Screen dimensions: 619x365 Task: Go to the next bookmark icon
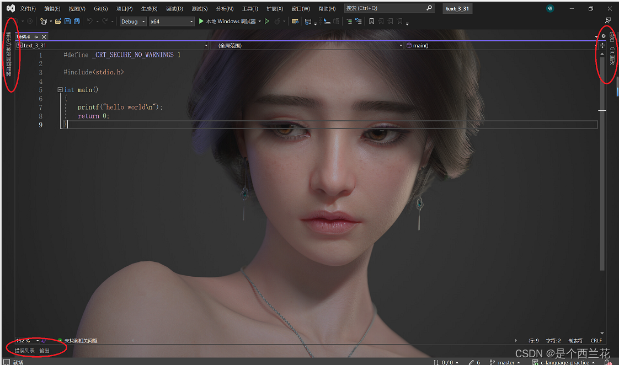tap(391, 22)
